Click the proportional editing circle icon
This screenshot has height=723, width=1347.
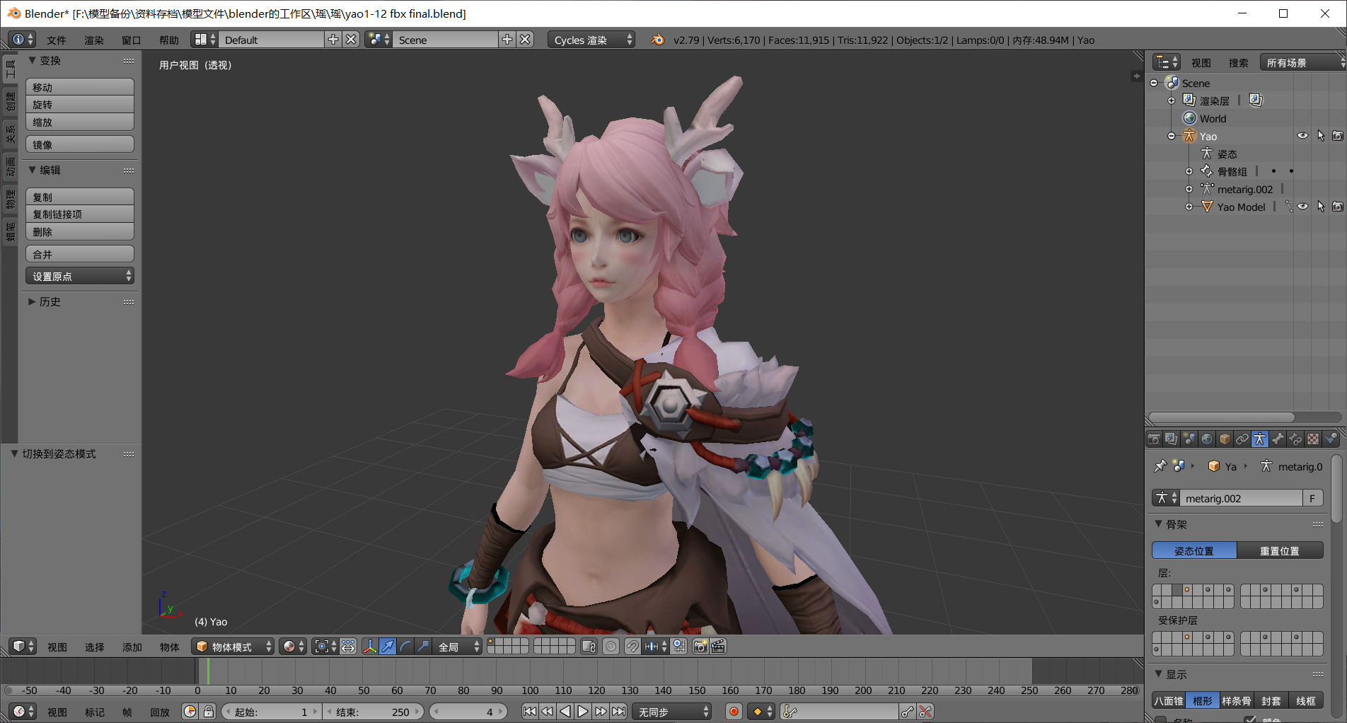611,647
